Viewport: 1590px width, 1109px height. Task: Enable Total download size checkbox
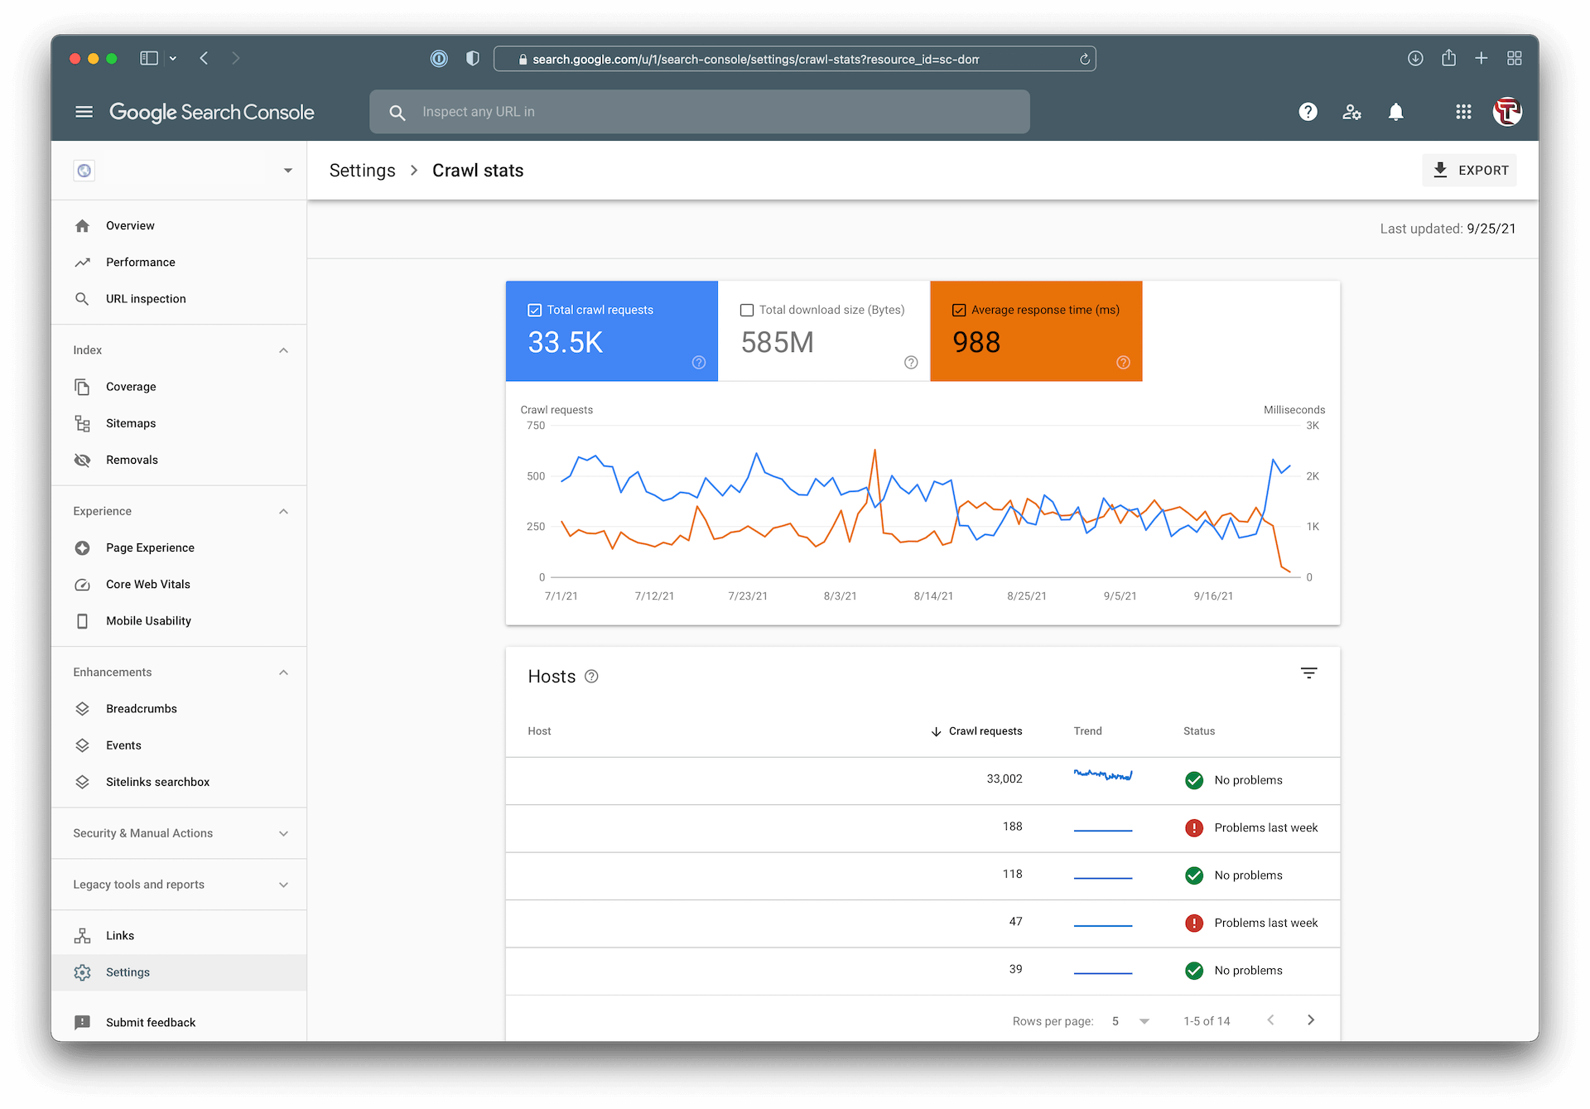pyautogui.click(x=747, y=310)
